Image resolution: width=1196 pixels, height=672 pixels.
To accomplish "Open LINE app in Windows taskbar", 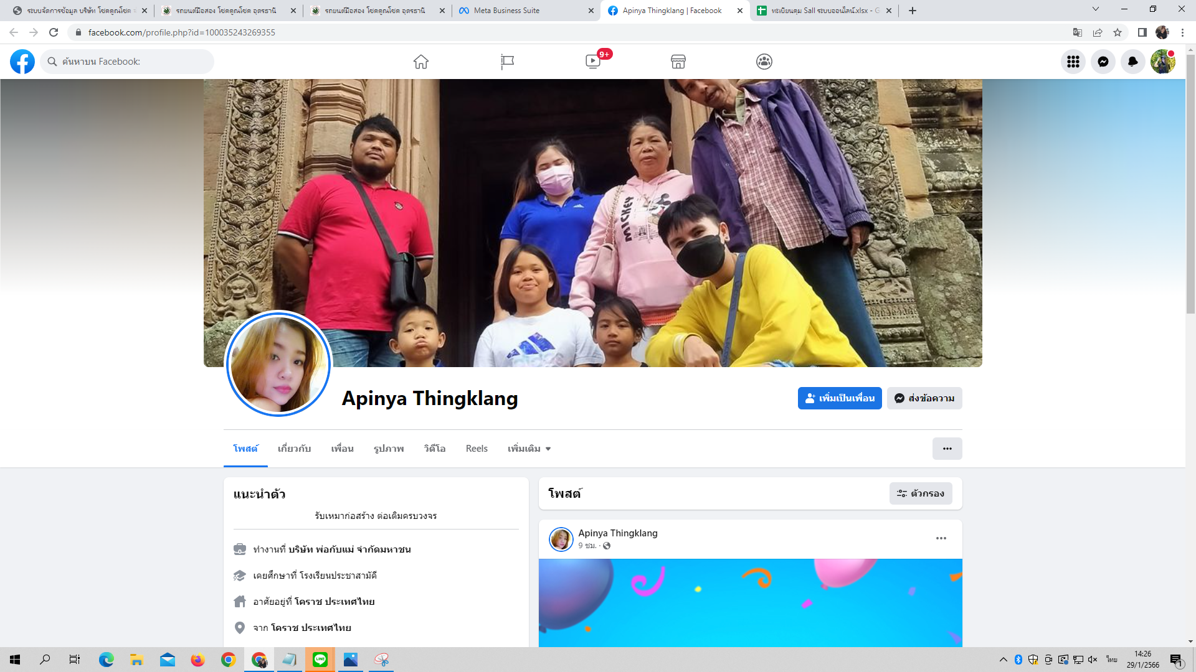I will tap(320, 660).
